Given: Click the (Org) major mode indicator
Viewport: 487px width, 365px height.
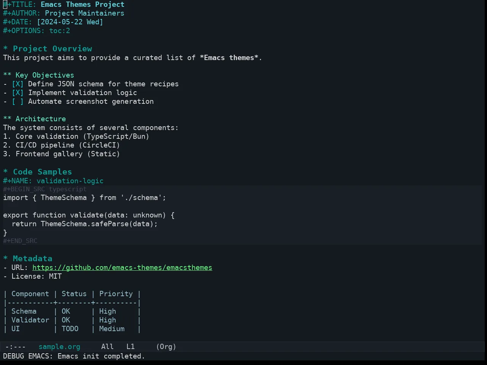Looking at the screenshot, I should [x=166, y=347].
